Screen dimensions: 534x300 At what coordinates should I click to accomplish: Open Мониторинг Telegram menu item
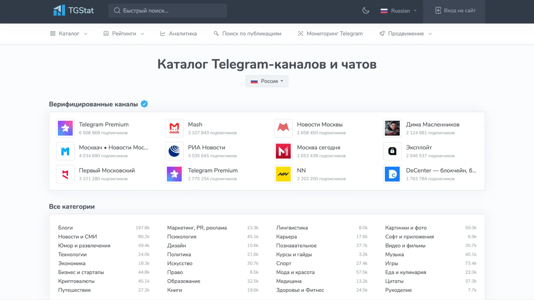[330, 34]
